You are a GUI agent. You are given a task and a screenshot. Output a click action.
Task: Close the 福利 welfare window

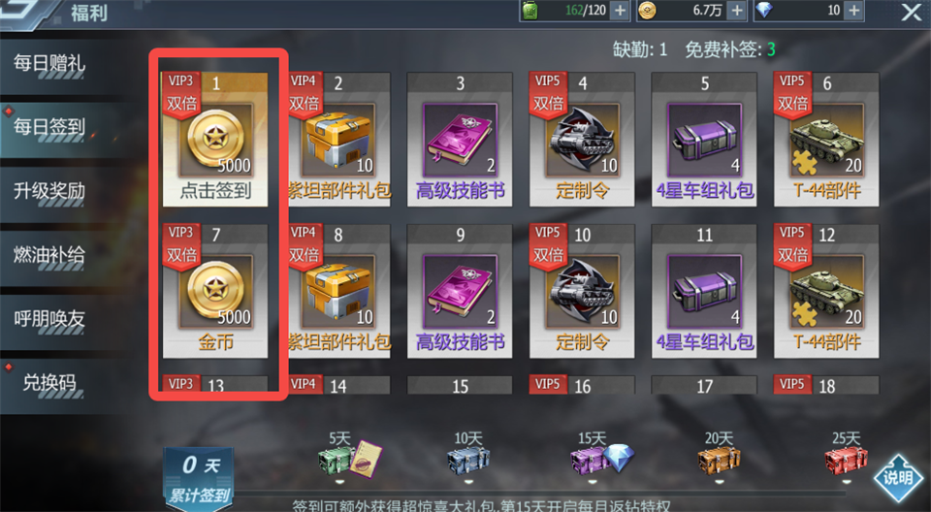[911, 12]
